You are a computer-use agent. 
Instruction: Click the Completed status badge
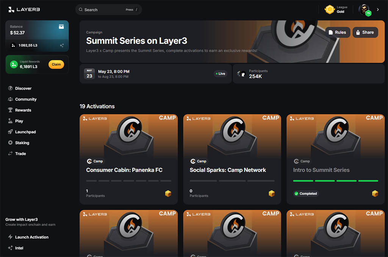(306, 194)
